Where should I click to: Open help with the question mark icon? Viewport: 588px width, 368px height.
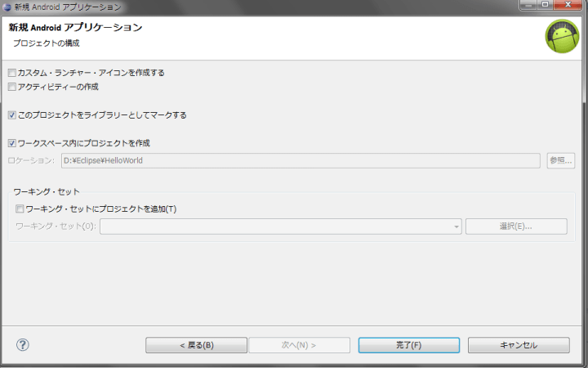pyautogui.click(x=23, y=344)
